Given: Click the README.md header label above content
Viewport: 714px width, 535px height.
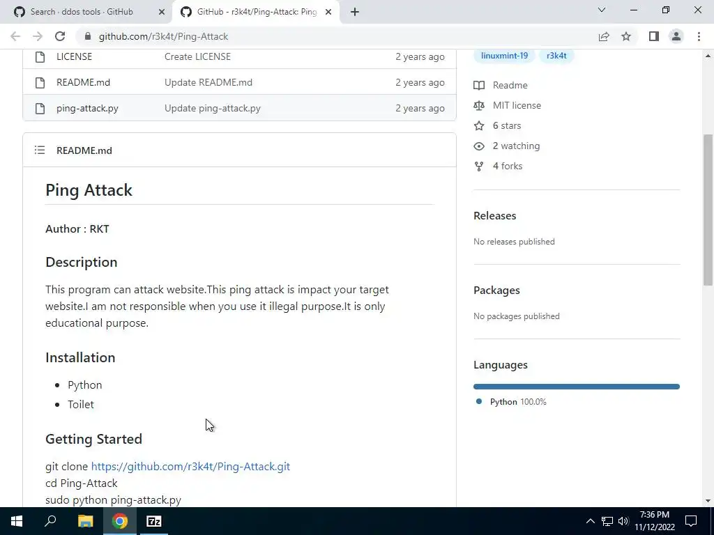Looking at the screenshot, I should point(84,150).
